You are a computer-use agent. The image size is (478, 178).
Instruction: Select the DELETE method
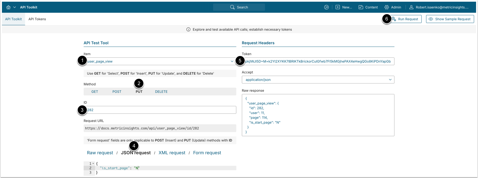click(x=161, y=92)
